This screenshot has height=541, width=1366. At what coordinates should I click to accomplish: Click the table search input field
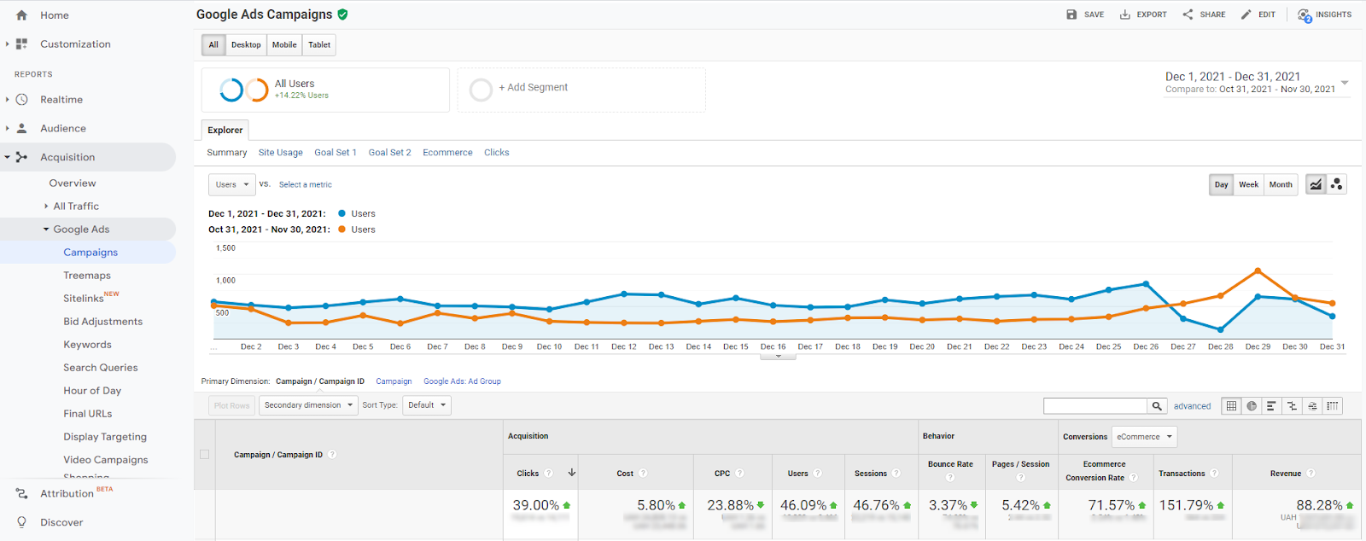1095,406
